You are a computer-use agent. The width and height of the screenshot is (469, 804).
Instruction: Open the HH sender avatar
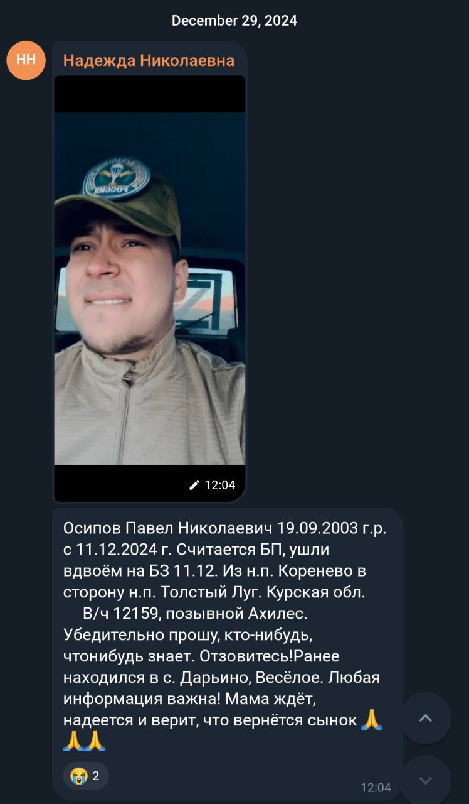click(26, 60)
